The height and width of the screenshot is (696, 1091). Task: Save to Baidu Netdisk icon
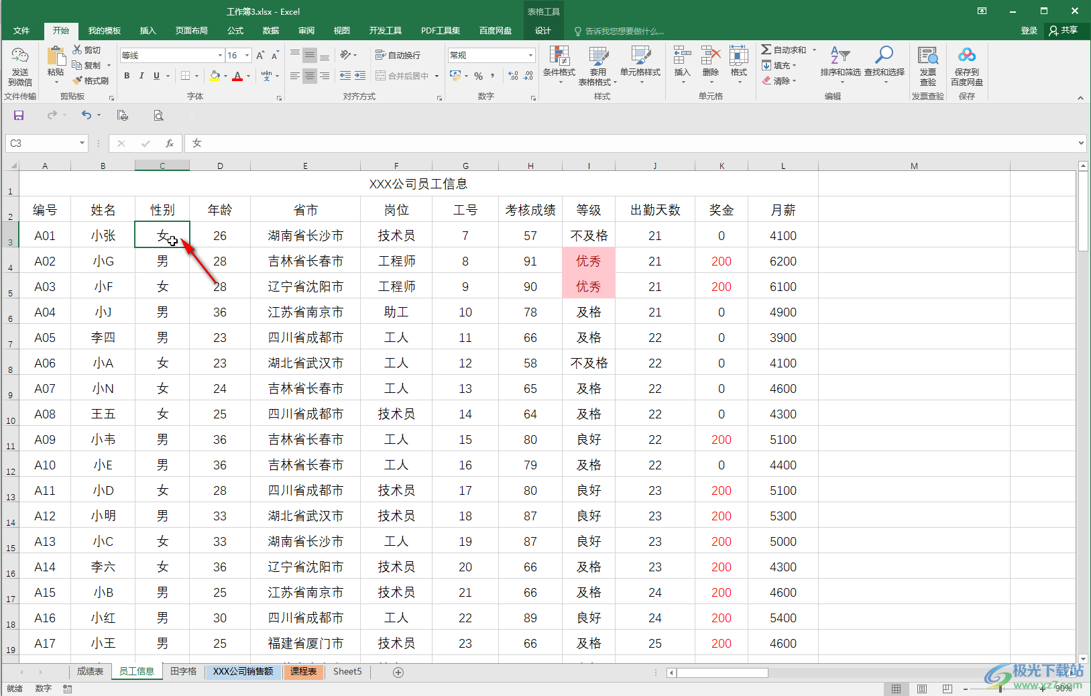tap(967, 56)
